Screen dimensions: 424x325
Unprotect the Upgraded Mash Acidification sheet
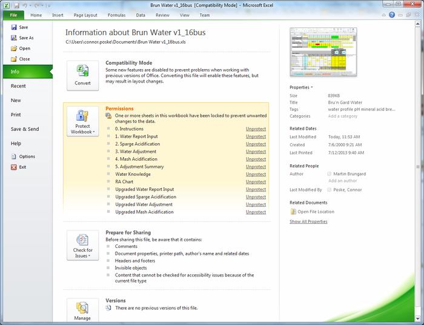tap(256, 212)
